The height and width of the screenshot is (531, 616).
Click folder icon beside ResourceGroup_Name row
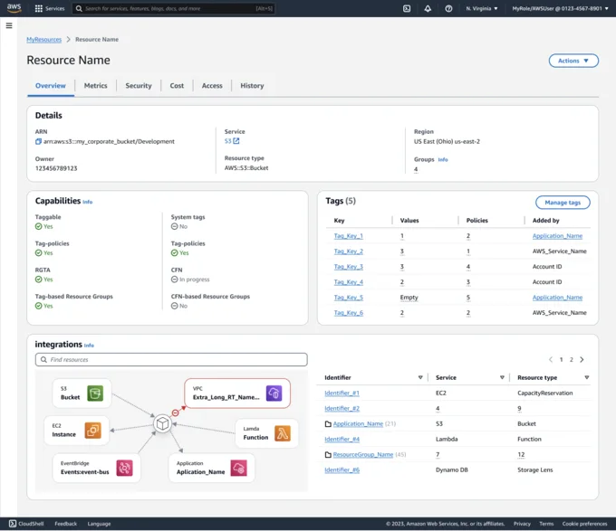(328, 454)
